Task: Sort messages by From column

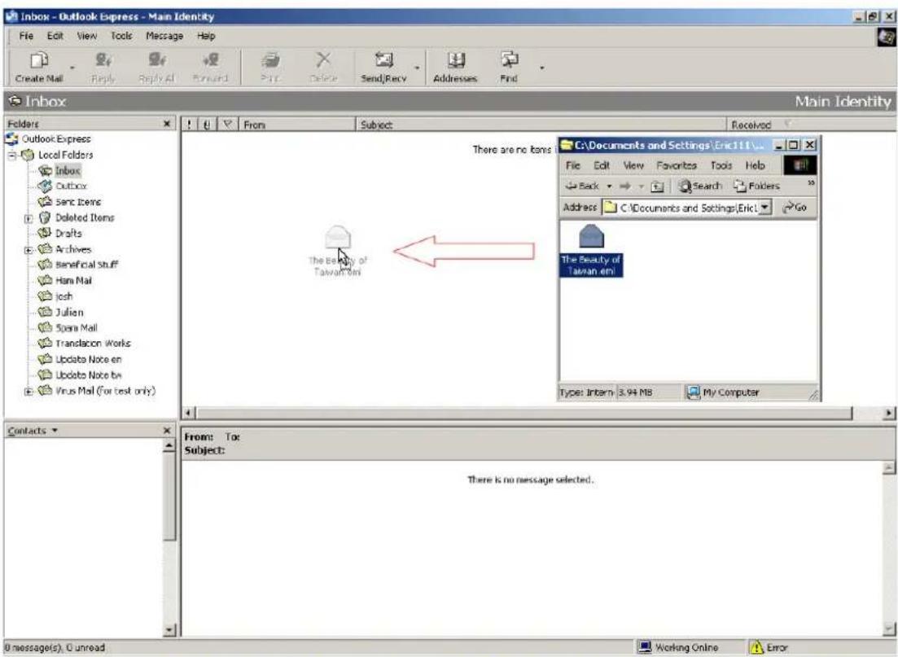Action: tap(296, 125)
